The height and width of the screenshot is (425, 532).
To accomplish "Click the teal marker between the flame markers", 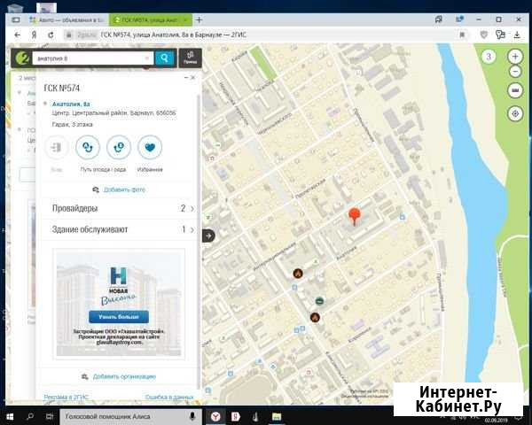I will (x=319, y=301).
